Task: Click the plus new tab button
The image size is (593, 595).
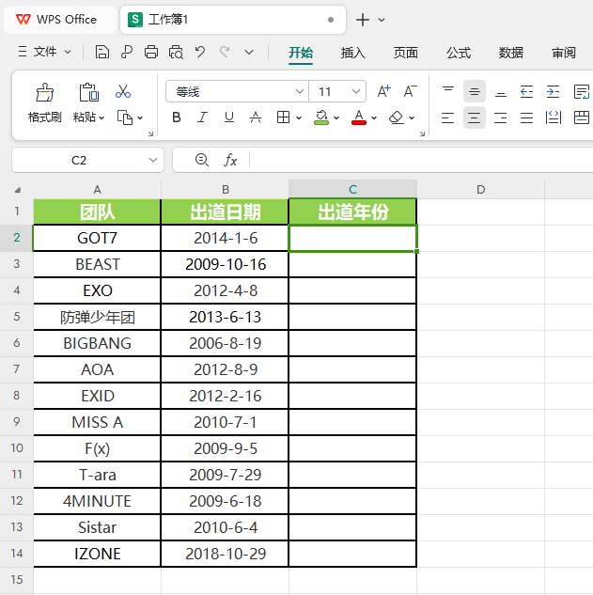Action: coord(363,20)
